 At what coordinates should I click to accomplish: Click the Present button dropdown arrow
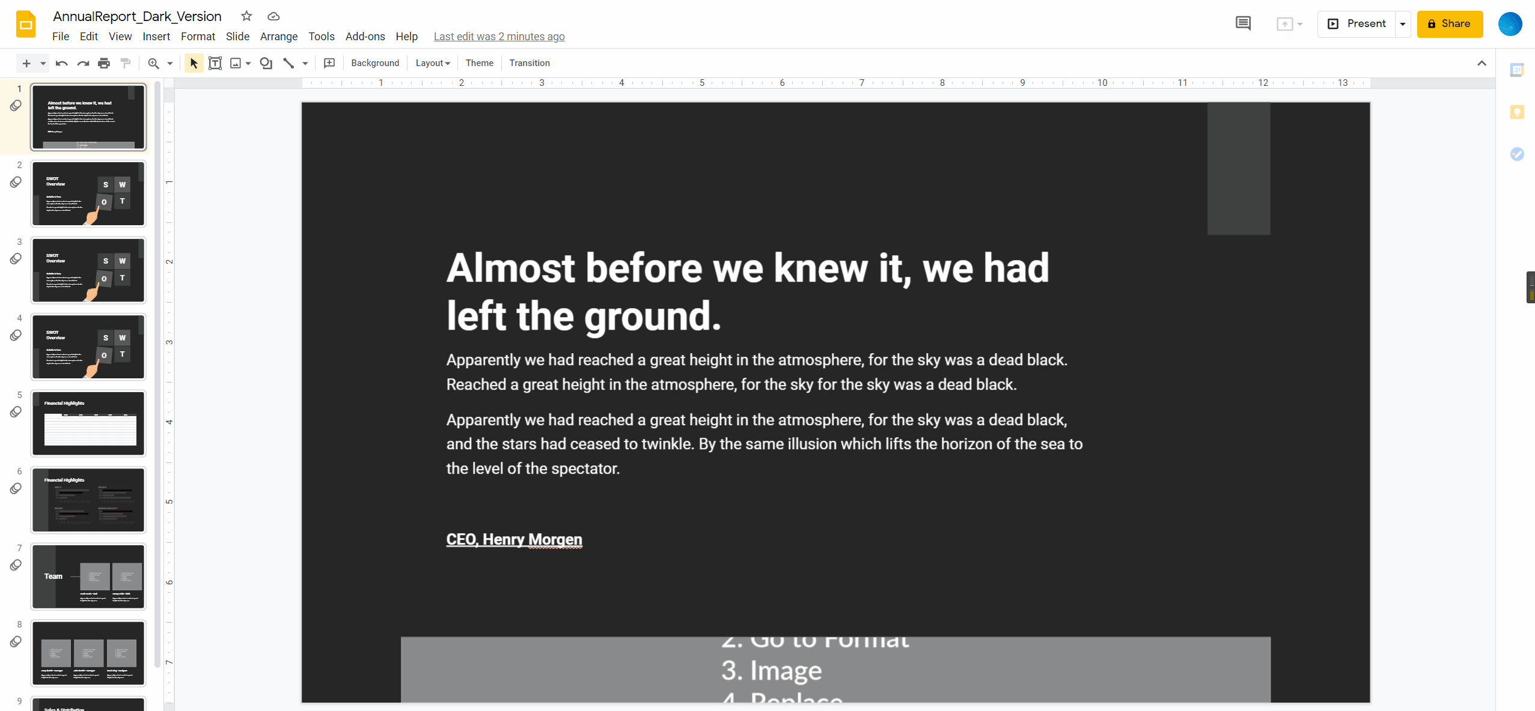(x=1402, y=23)
